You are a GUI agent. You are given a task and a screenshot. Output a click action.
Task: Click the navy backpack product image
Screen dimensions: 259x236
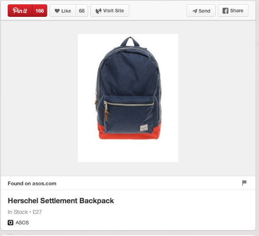[128, 98]
